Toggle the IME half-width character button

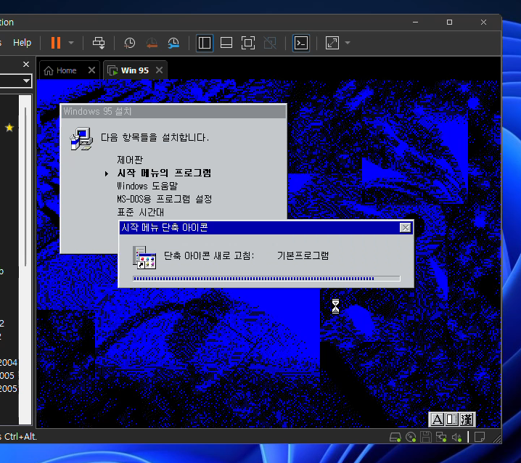(x=452, y=419)
